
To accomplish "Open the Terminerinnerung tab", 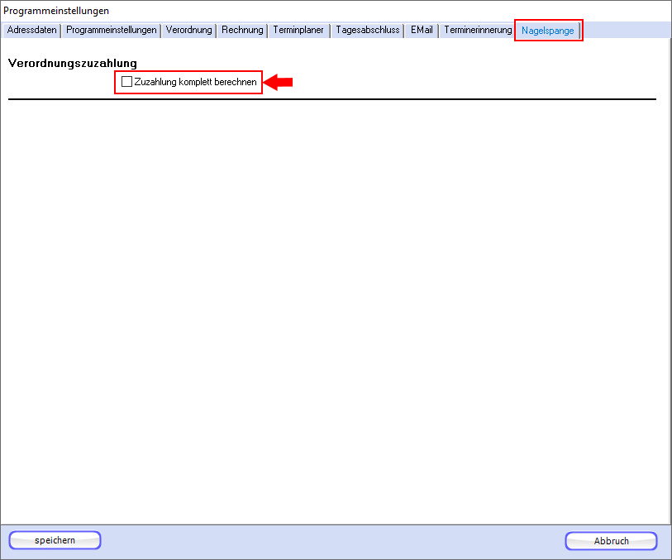I will coord(478,30).
